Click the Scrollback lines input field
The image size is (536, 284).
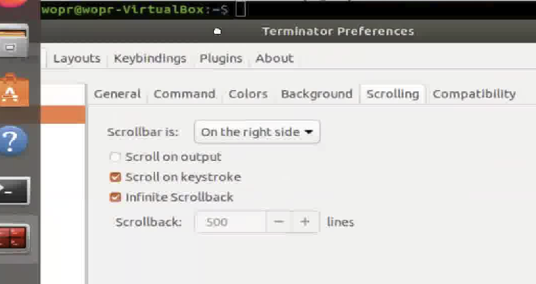click(x=231, y=222)
